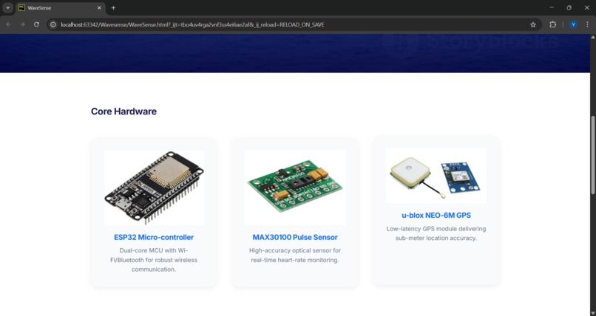Screen dimensions: 596x316
Task: Click the scrollbar up arrow
Action: [592, 37]
